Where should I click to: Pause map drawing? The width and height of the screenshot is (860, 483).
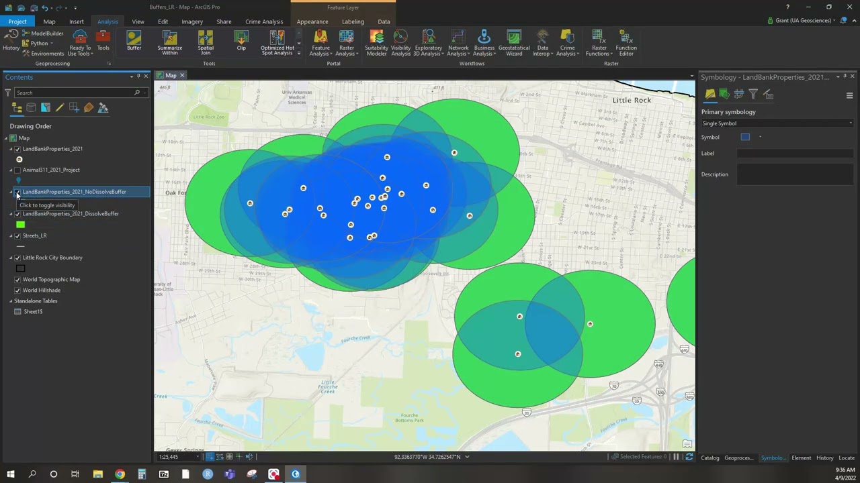pos(676,457)
